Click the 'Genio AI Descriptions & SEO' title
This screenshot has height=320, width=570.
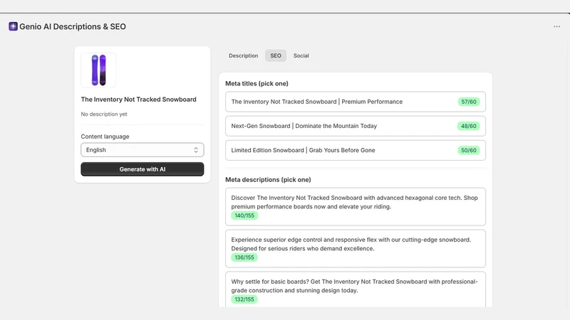(73, 26)
